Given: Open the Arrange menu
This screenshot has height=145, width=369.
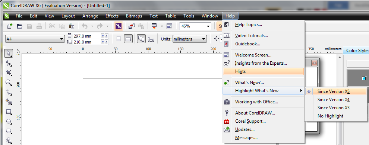Looking at the screenshot, I should (90, 16).
